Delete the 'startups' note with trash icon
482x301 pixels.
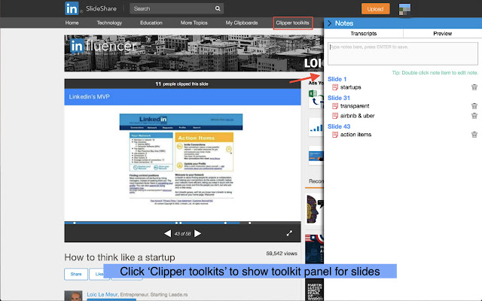pos(474,87)
